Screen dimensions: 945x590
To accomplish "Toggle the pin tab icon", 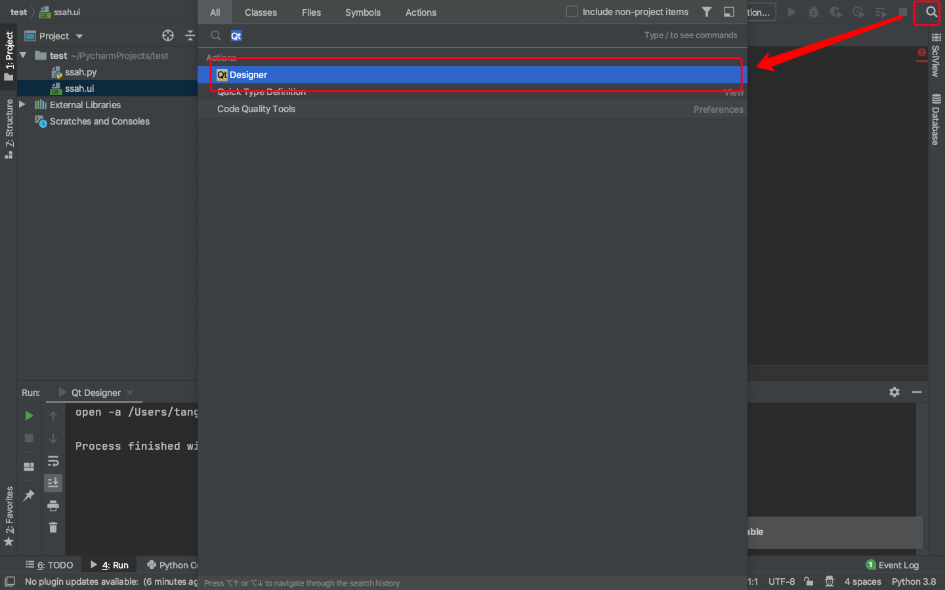I will [x=29, y=496].
